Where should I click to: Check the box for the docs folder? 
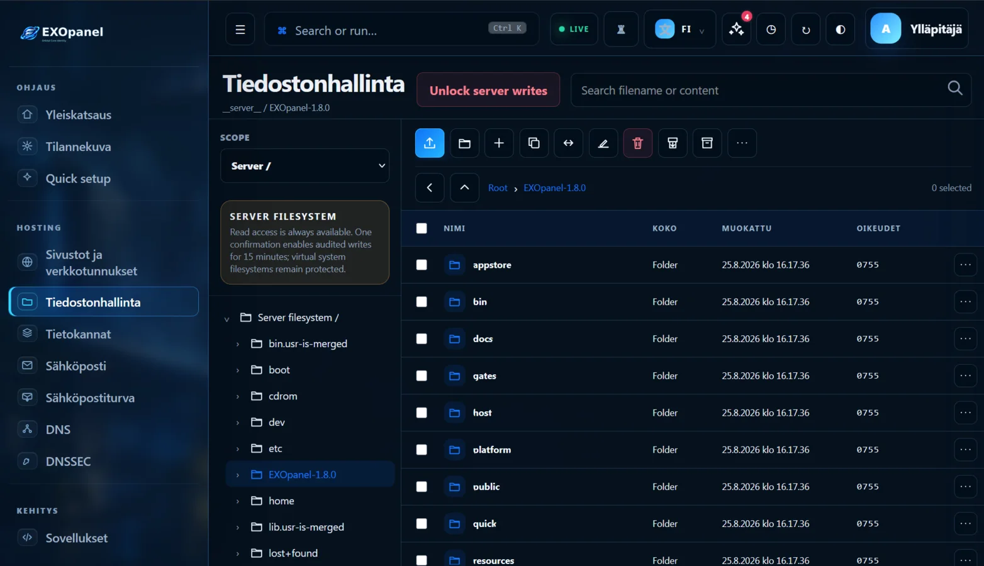[422, 339]
